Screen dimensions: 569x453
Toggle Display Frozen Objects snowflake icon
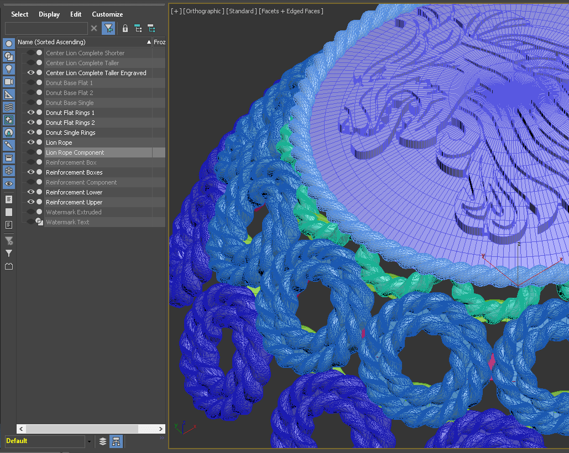(x=9, y=171)
